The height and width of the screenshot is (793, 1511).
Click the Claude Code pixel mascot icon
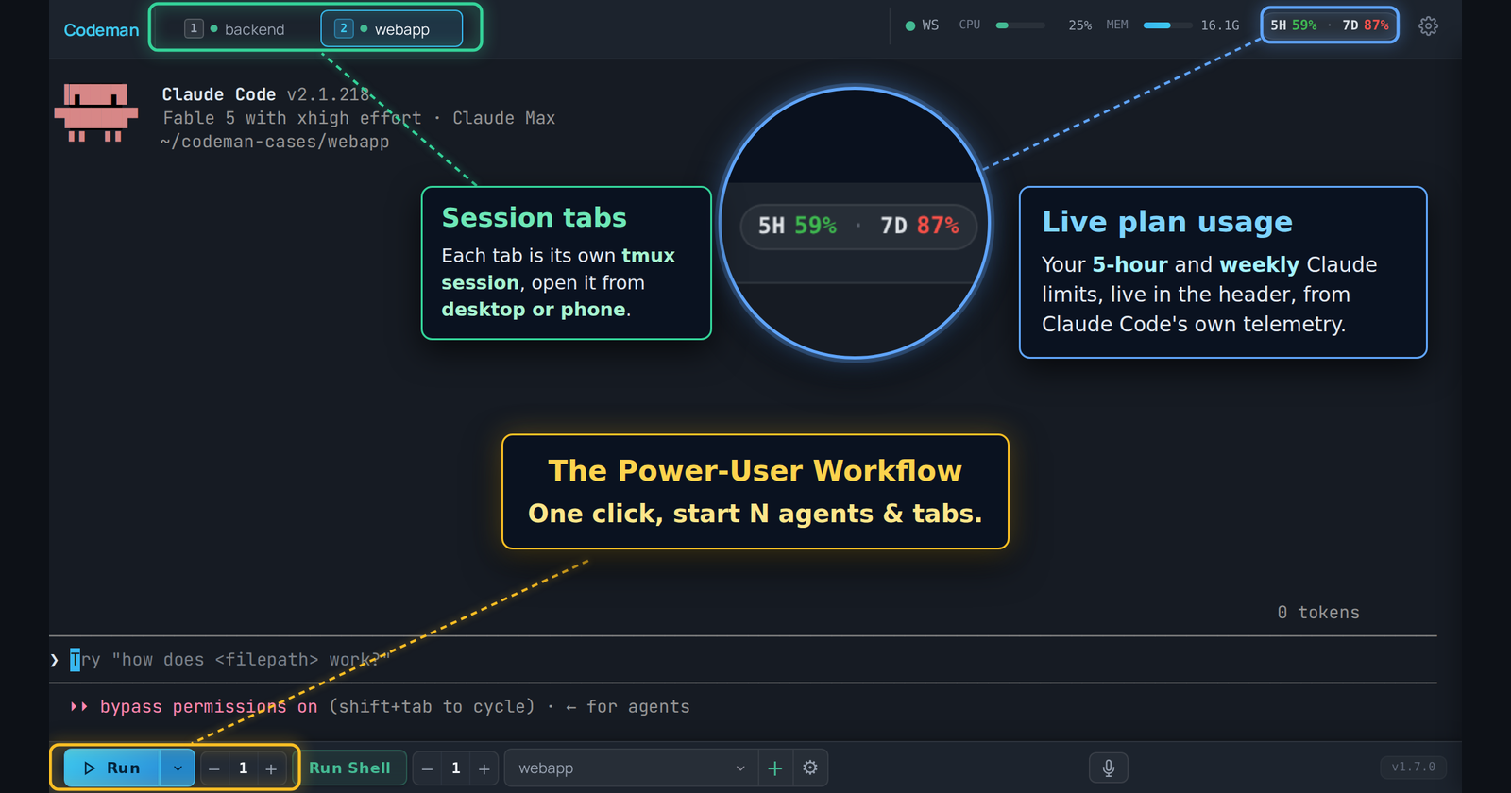click(x=96, y=113)
